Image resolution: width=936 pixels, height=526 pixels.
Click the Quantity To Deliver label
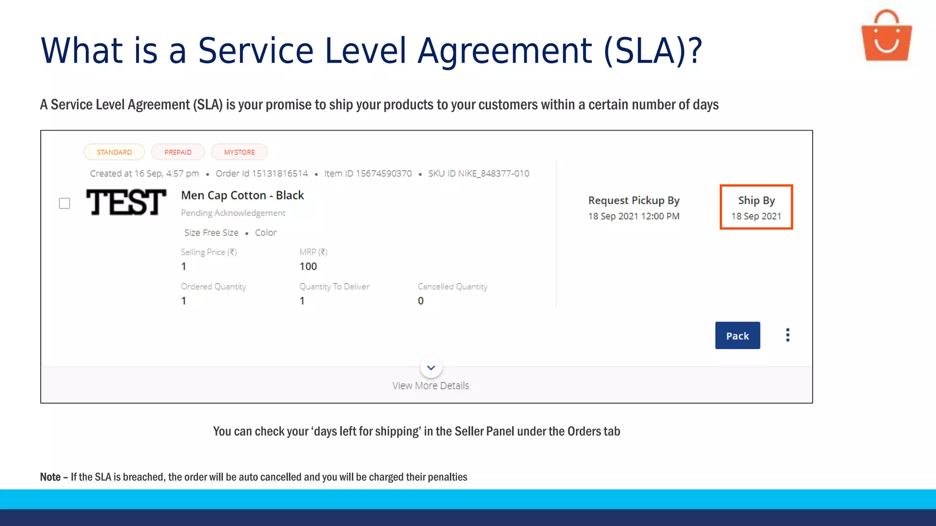(334, 287)
